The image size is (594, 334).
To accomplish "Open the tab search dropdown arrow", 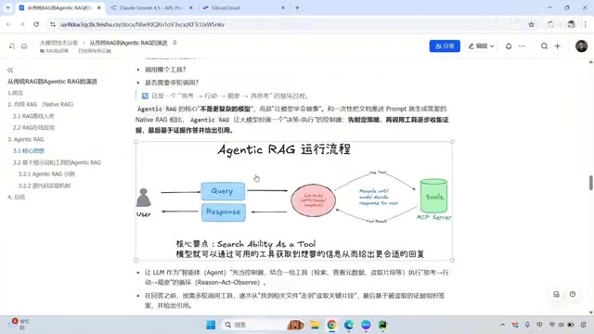I will pyautogui.click(x=7, y=7).
